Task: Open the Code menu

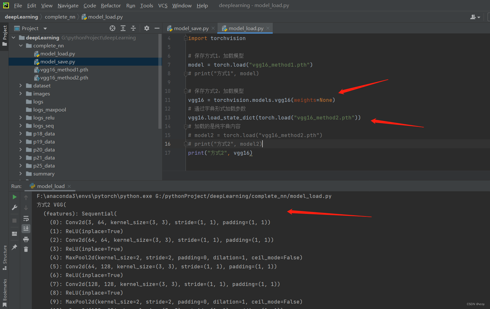Action: [x=90, y=5]
